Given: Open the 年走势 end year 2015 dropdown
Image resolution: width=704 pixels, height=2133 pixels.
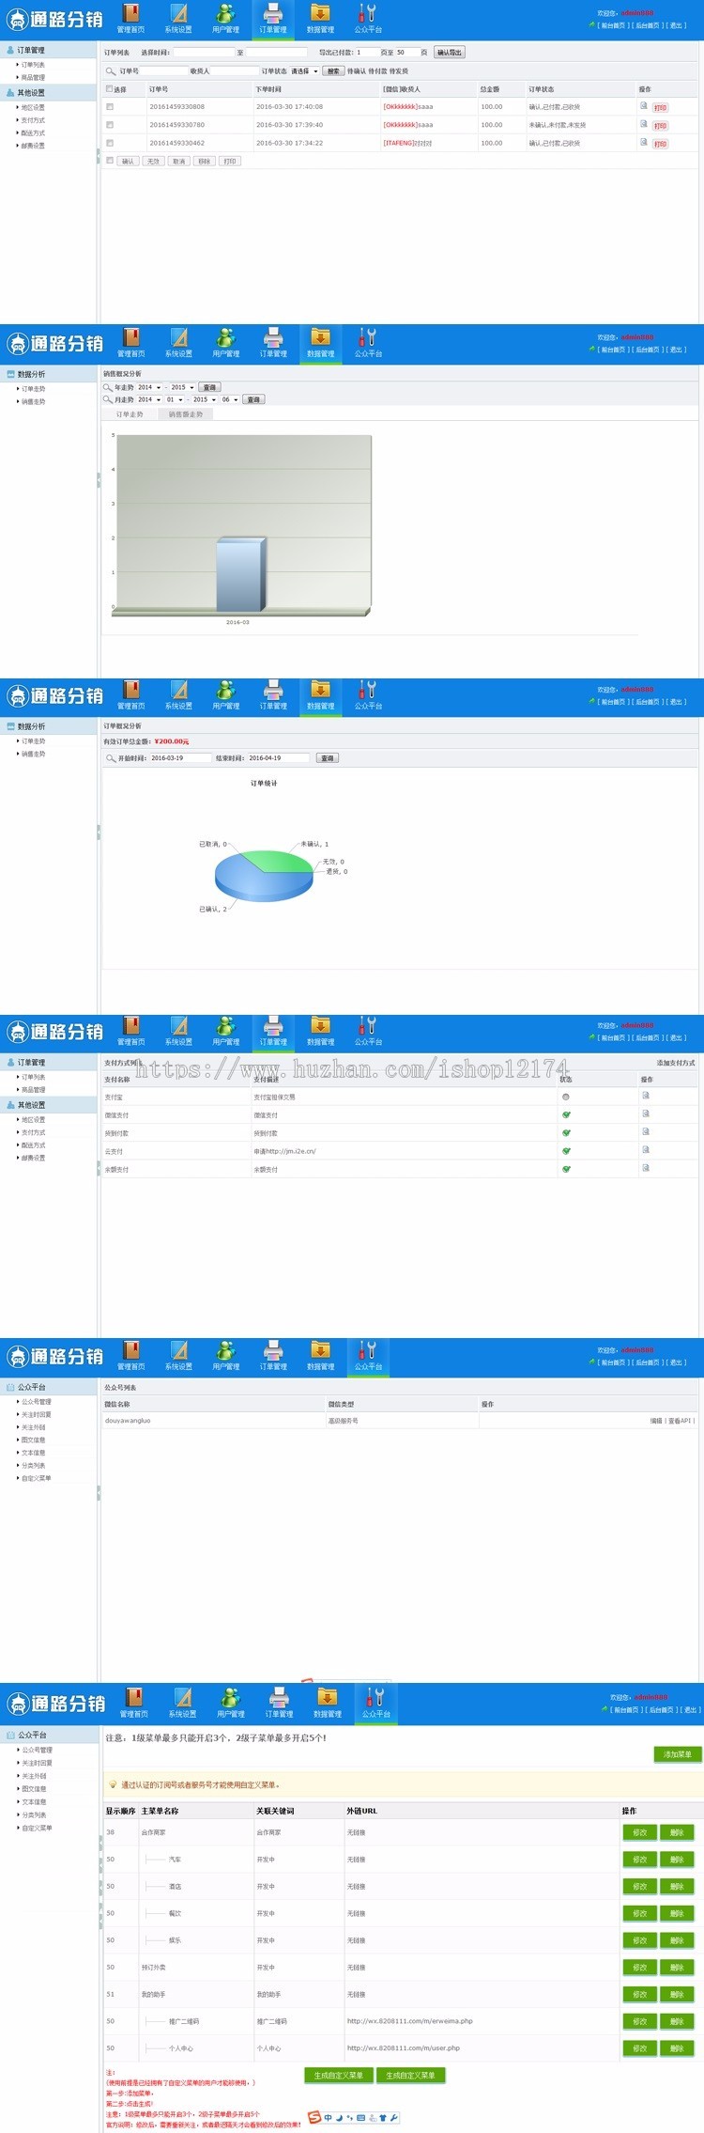Looking at the screenshot, I should (x=183, y=387).
